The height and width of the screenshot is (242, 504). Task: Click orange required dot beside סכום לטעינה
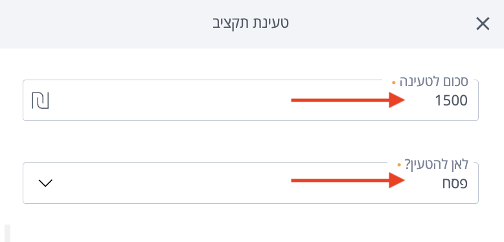(394, 82)
